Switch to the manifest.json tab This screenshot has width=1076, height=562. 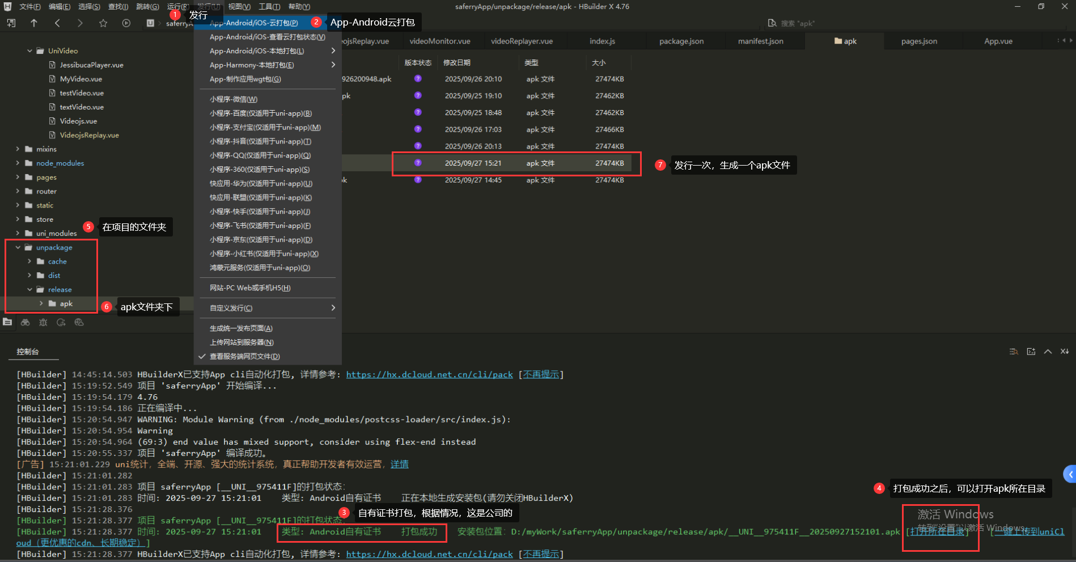point(760,41)
